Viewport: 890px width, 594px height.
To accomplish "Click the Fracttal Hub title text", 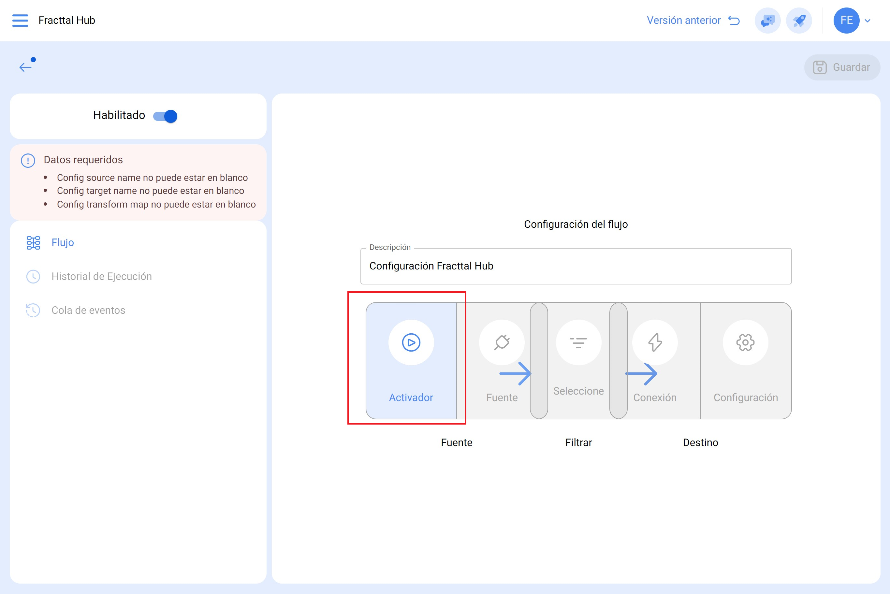I will (x=67, y=21).
